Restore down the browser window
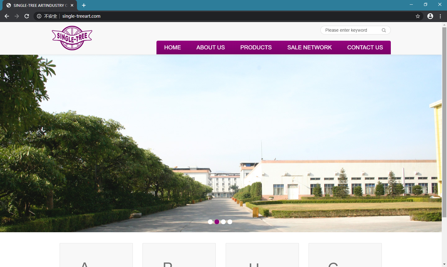 coord(426,4)
